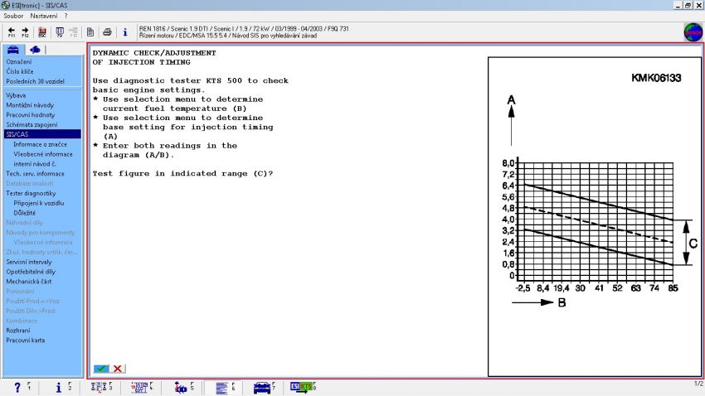Select the car tab in sidebar
The width and height of the screenshot is (705, 396).
pyautogui.click(x=13, y=50)
